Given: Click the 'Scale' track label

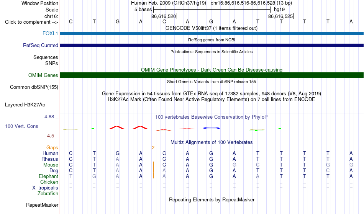Looking at the screenshot, I should pos(52,10).
